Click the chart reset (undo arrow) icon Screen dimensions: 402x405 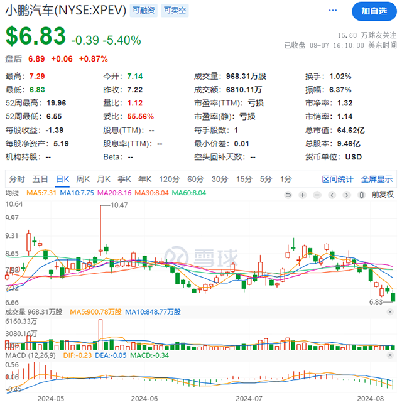pos(288,195)
